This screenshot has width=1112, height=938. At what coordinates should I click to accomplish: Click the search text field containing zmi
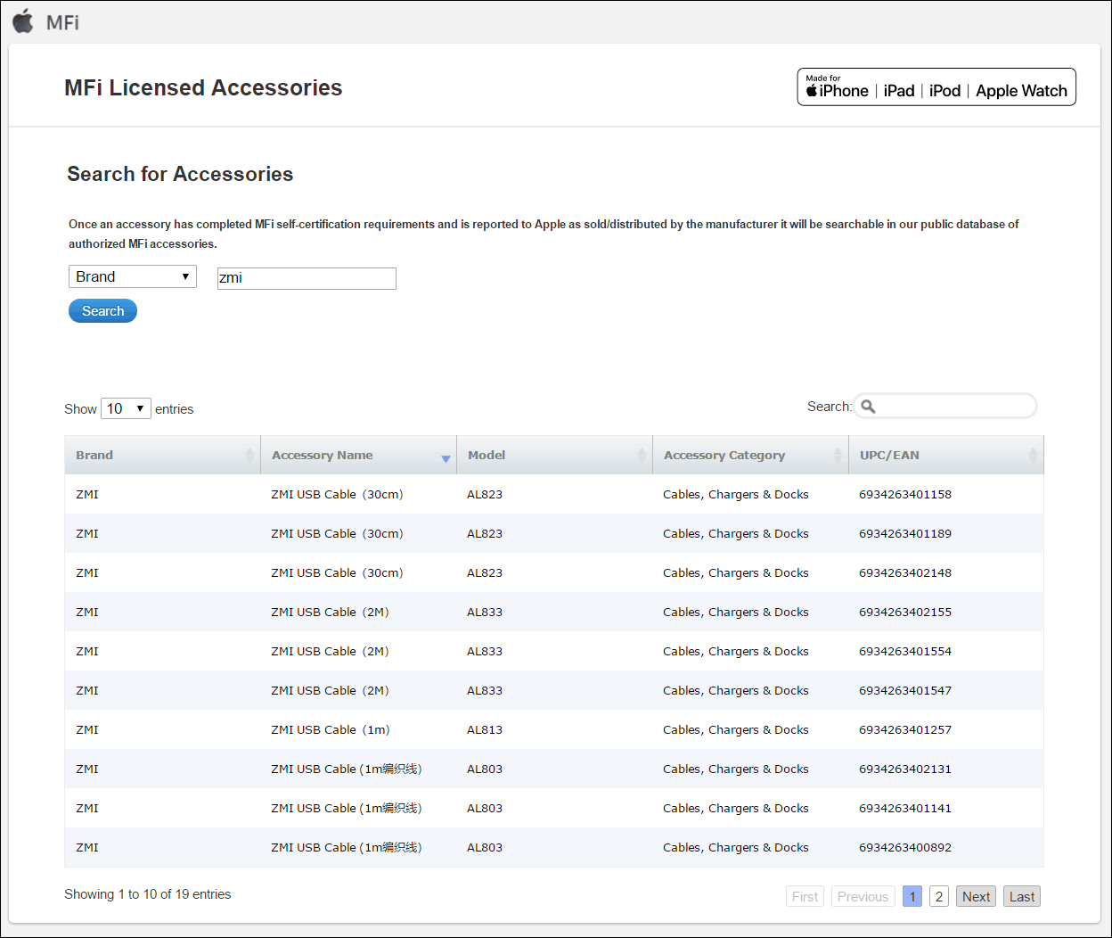pos(307,278)
